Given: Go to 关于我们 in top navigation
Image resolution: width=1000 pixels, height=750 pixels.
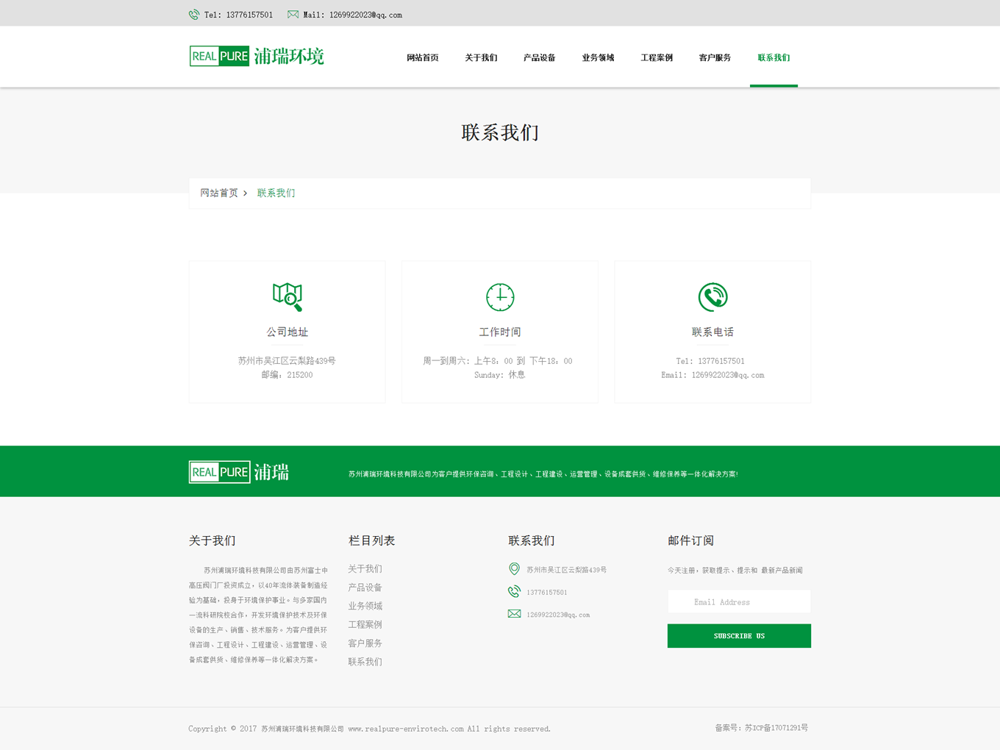Looking at the screenshot, I should point(481,58).
